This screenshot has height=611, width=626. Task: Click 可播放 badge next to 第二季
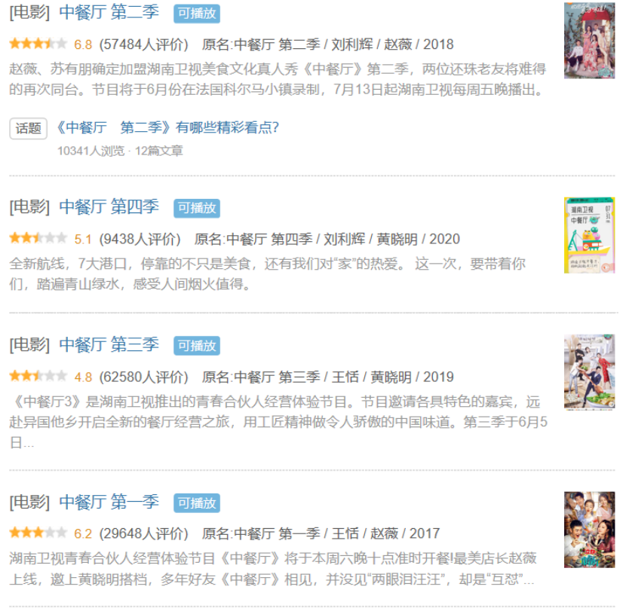point(197,14)
